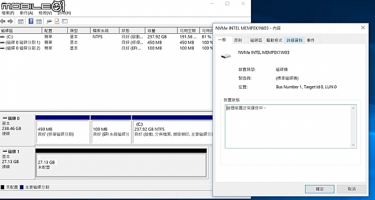The height and width of the screenshot is (200, 375).
Task: Sort by the 容量 column header
Action: [161, 31]
